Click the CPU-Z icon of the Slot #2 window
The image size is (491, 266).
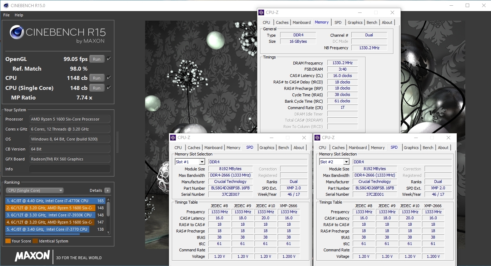[x=318, y=138]
